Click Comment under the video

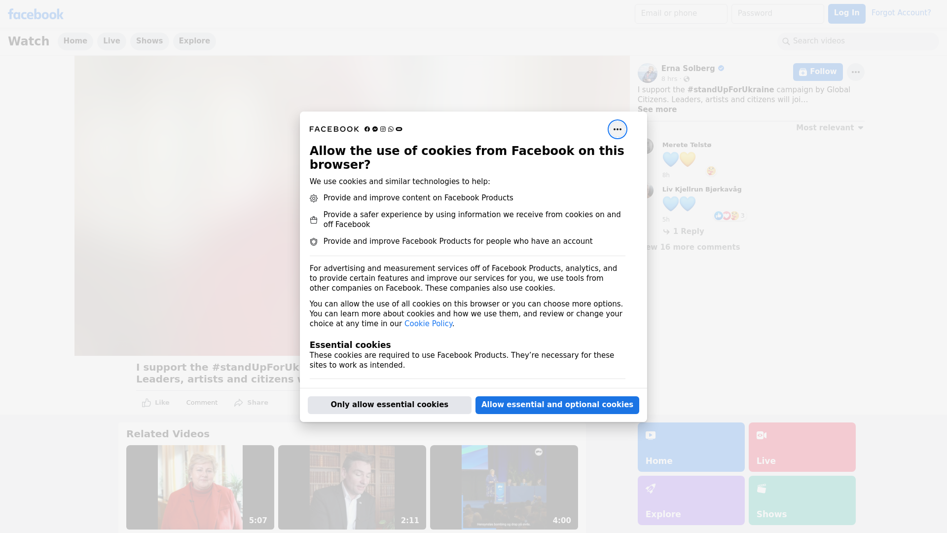coord(202,403)
